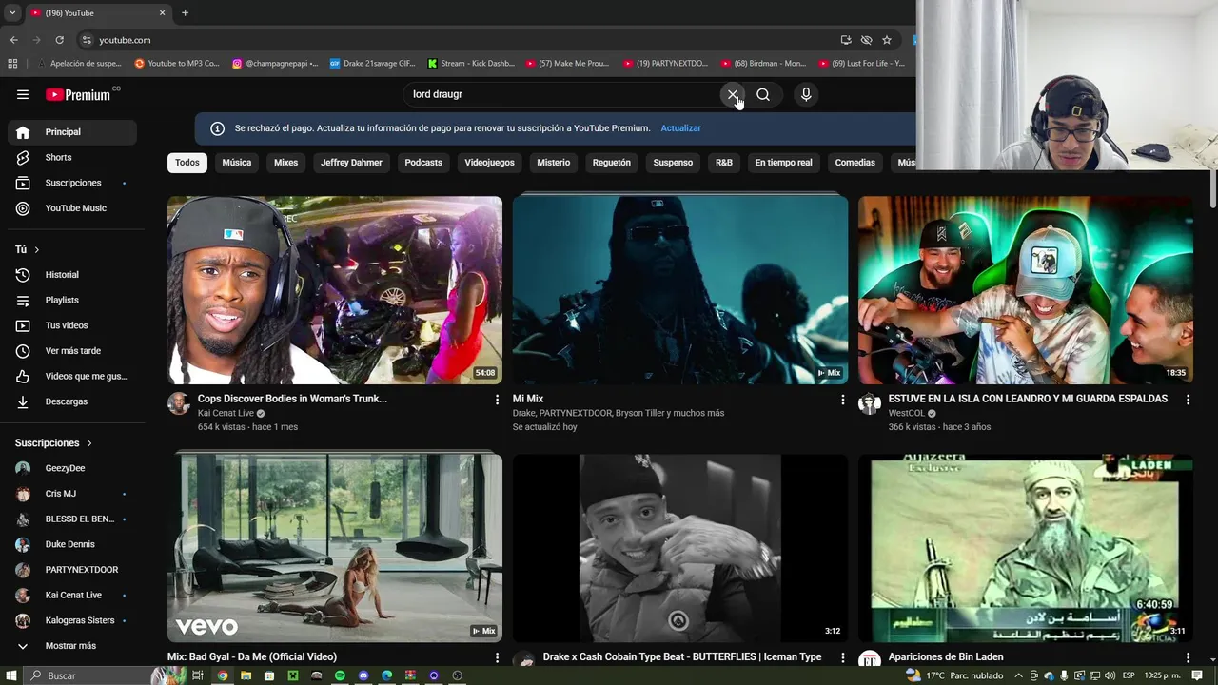Select the 'Comedias' filter chip
The width and height of the screenshot is (1218, 685).
[x=855, y=163]
